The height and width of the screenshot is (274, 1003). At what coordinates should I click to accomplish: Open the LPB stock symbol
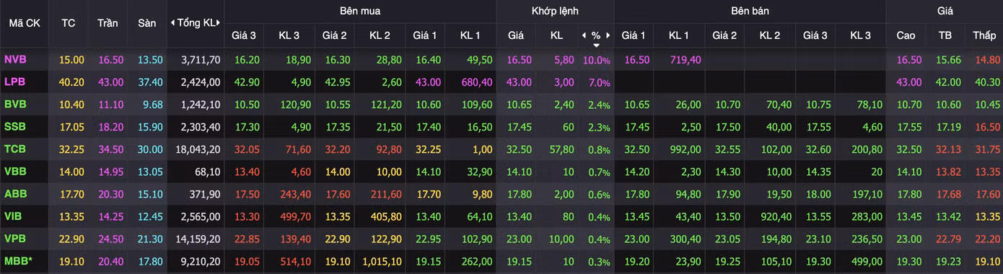pos(15,82)
